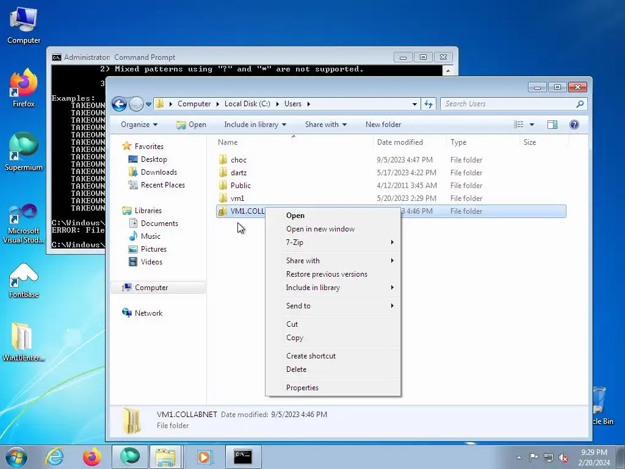The image size is (625, 469).
Task: Click the Firefox taskbar icon
Action: (x=92, y=457)
